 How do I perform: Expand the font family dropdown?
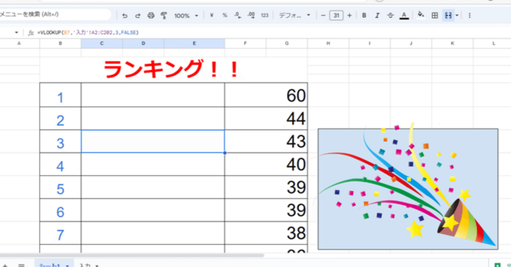[x=295, y=16]
